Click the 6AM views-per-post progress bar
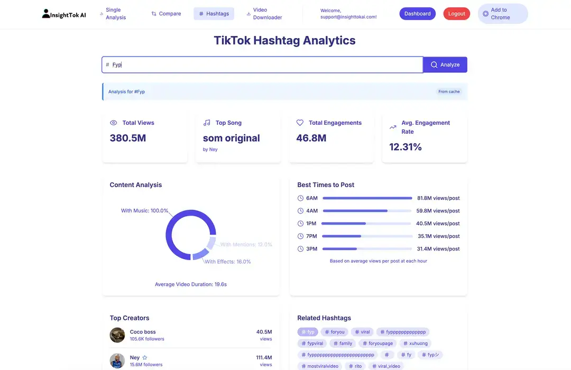 (367, 198)
